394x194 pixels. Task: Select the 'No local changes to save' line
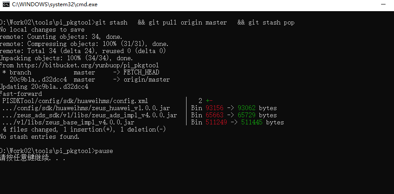pos(43,29)
